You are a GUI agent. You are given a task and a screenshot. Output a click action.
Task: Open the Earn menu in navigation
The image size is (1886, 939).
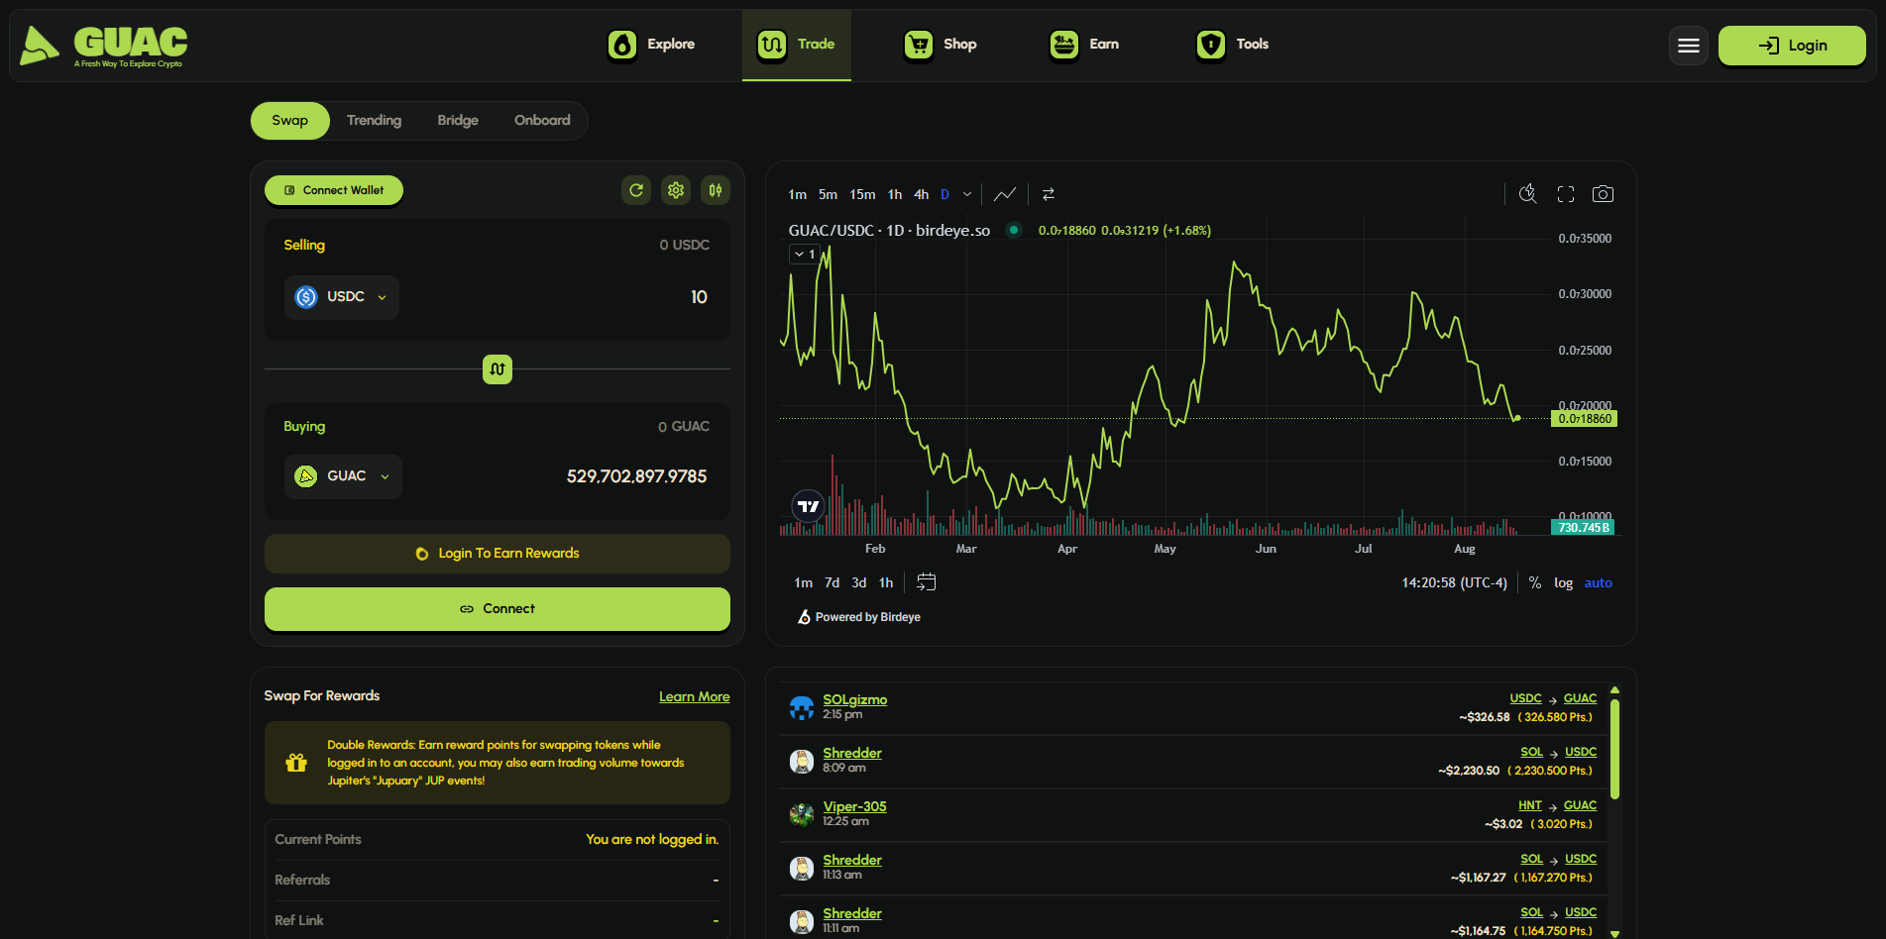click(x=1084, y=45)
